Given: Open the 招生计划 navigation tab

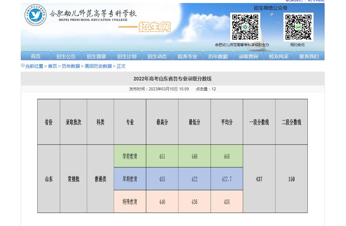Looking at the screenshot, I should point(127,56).
